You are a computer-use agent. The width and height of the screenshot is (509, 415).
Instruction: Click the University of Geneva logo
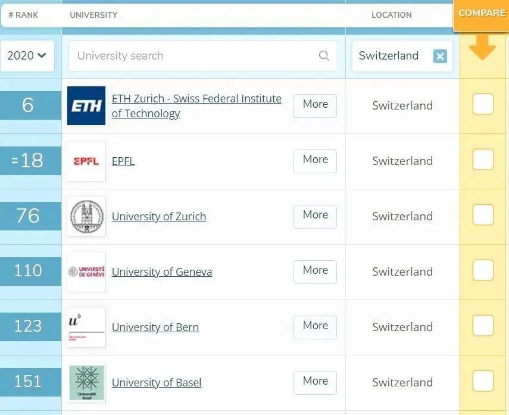point(86,272)
